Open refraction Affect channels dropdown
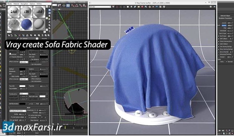The height and width of the screenshot is (136, 234). click(x=24, y=79)
